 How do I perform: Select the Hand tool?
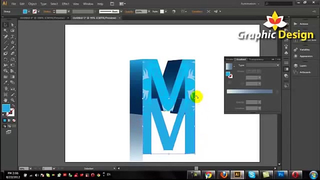(x=5, y=100)
